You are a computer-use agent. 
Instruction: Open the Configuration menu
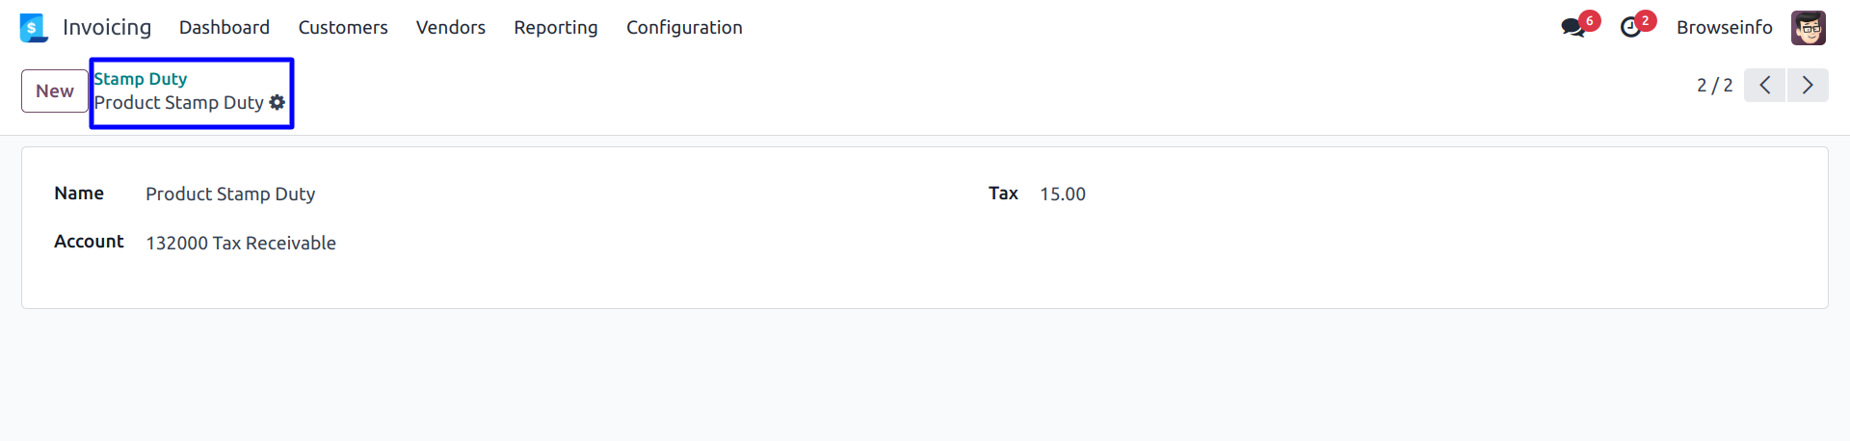(x=684, y=28)
